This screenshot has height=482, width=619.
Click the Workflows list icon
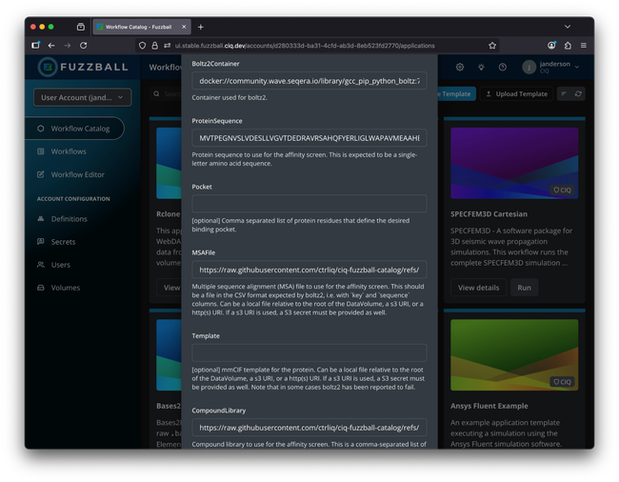[40, 151]
